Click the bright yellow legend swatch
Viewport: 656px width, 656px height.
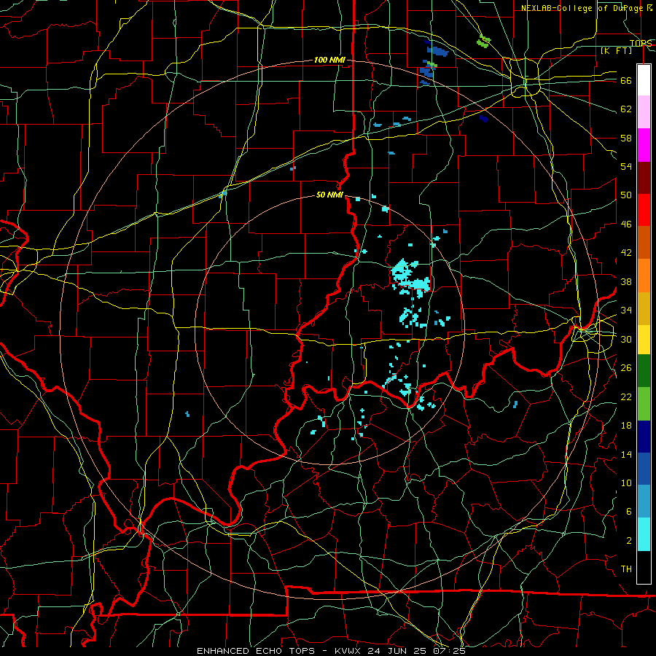(x=644, y=339)
